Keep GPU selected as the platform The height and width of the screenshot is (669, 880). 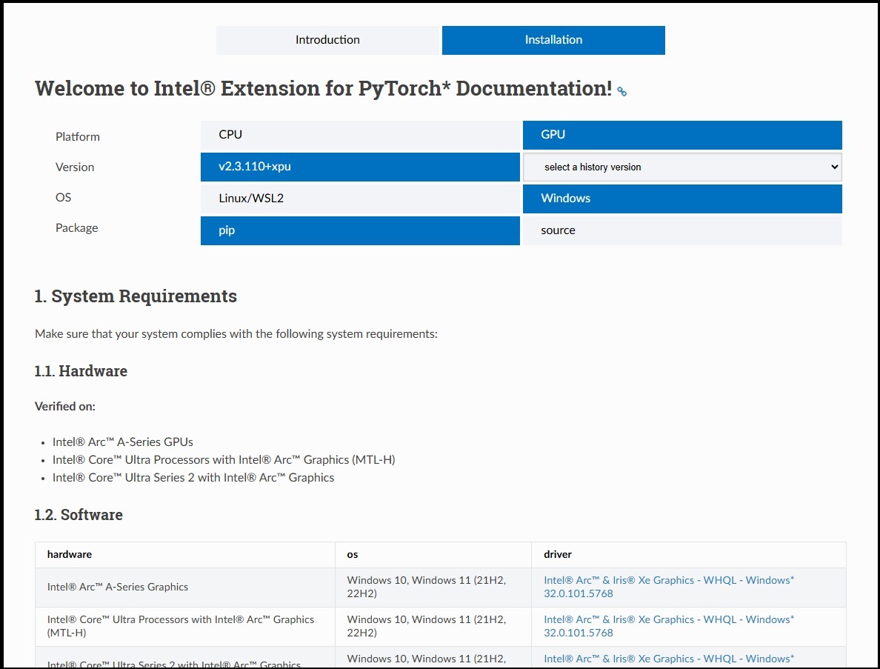(x=682, y=135)
